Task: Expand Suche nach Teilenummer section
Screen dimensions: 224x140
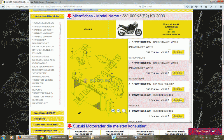Action: click(47, 125)
